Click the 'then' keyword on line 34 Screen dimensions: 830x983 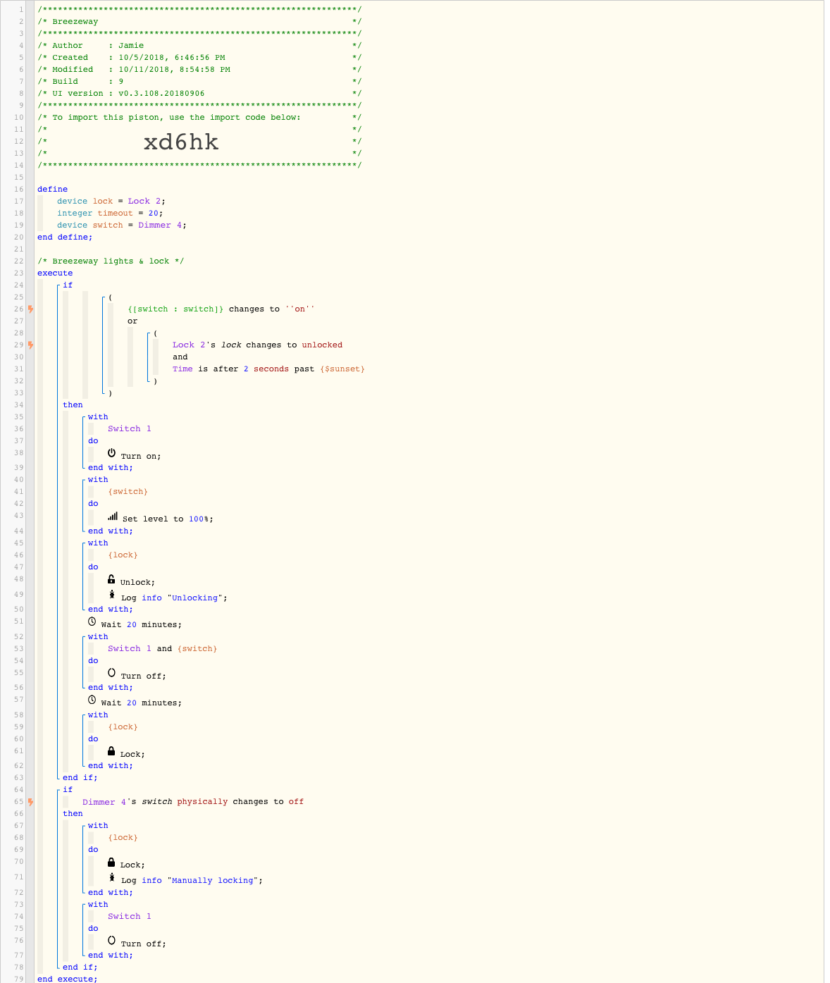73,404
